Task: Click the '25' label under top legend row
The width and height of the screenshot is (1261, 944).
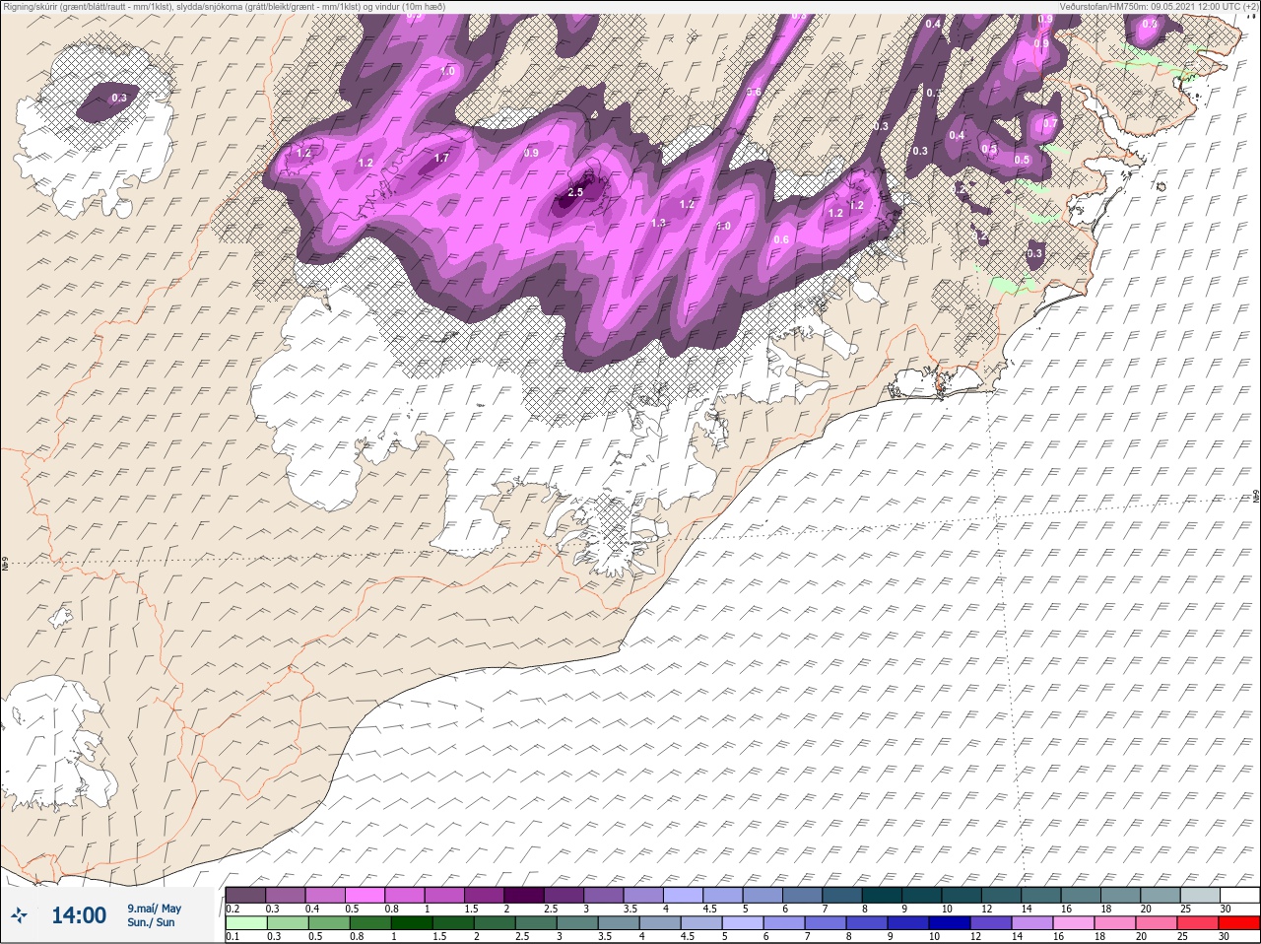Action: click(1185, 909)
